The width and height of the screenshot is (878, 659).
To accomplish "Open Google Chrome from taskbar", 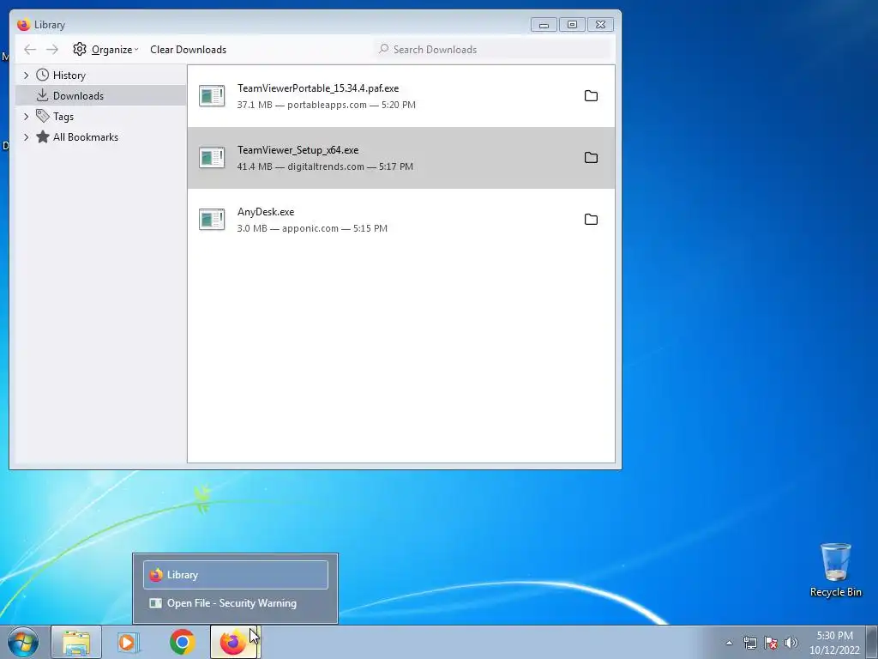I will pos(182,642).
